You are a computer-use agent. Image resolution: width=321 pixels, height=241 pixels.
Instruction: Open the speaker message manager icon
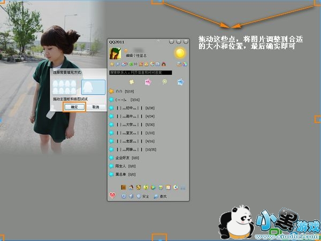(x=131, y=196)
